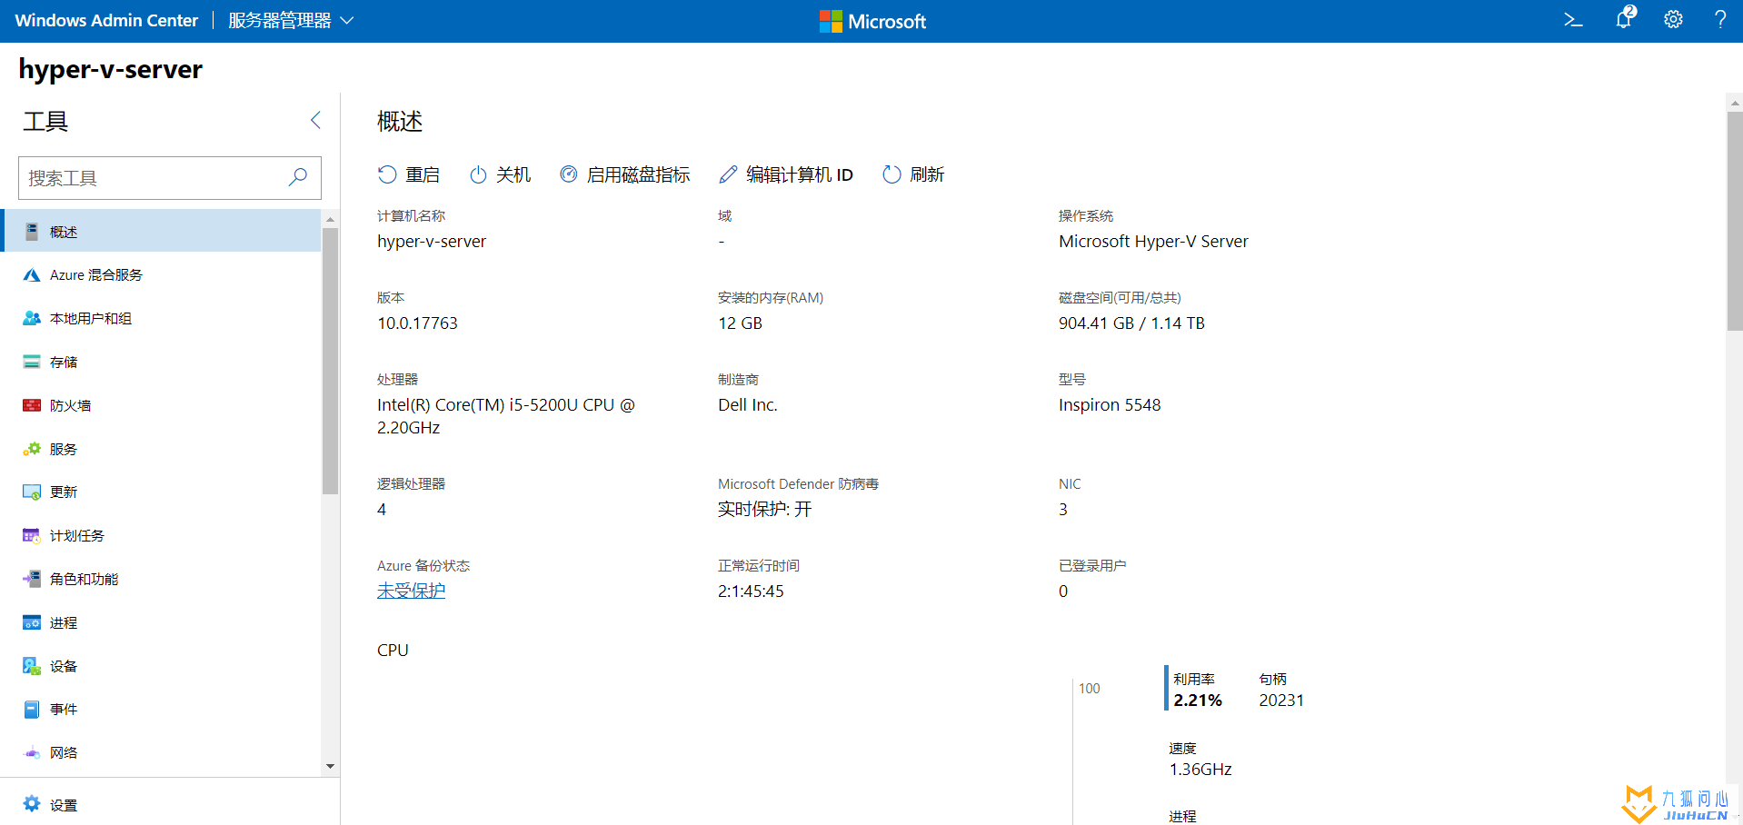
Task: Open Azure 混合服务 tool
Action: tap(162, 275)
